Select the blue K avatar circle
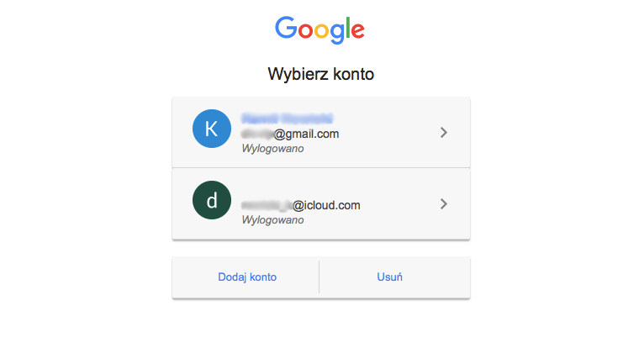The width and height of the screenshot is (639, 348). [x=212, y=129]
